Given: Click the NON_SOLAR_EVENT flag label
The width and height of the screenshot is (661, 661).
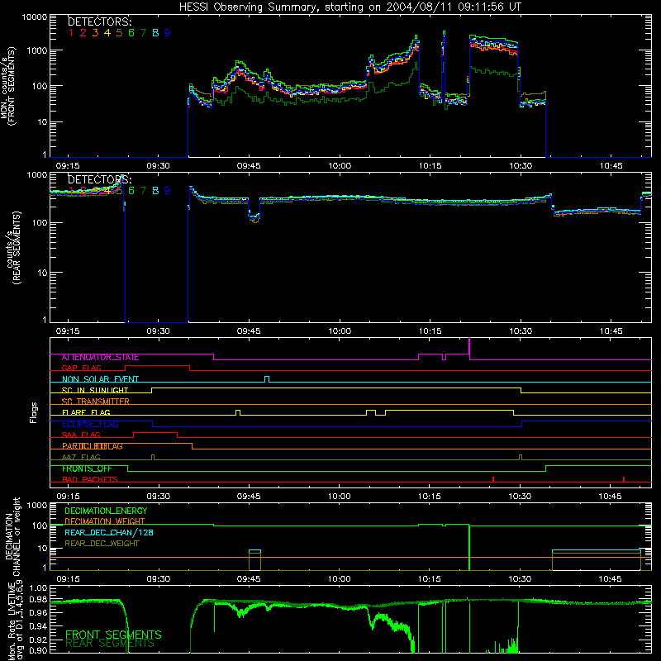Looking at the screenshot, I should [x=100, y=379].
